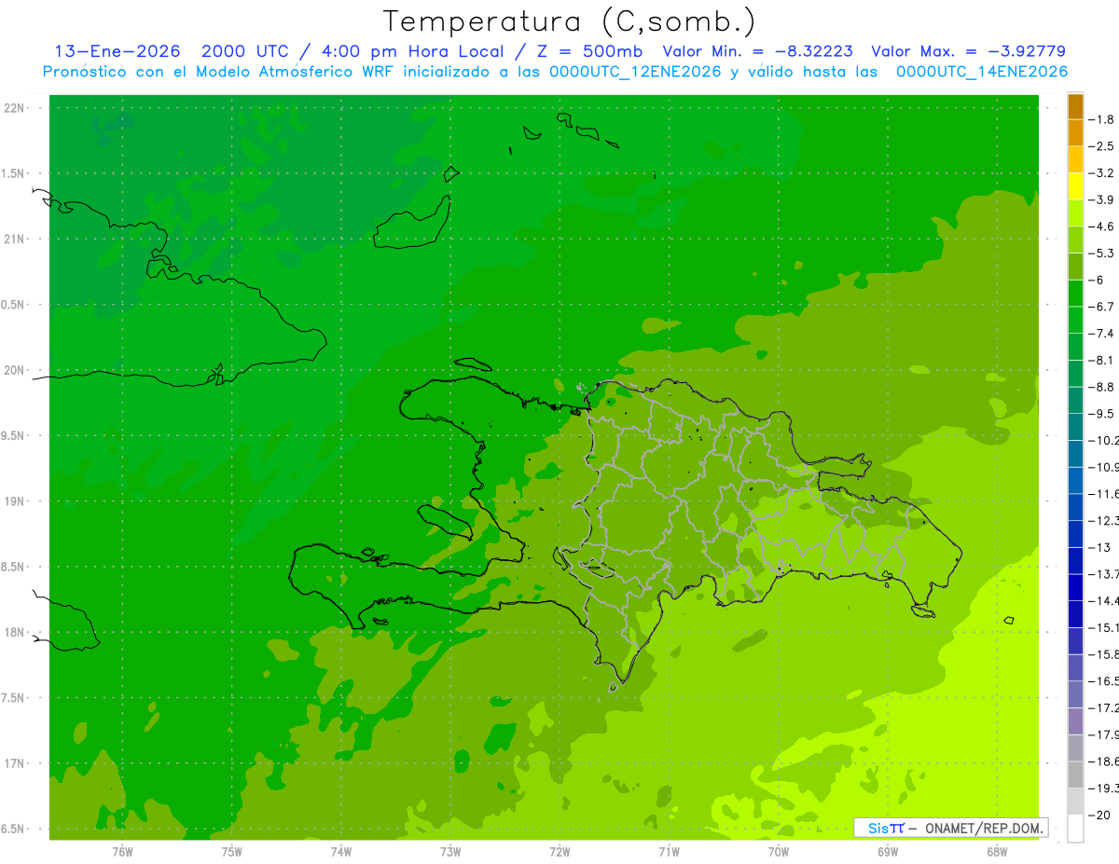This screenshot has width=1119, height=864.
Task: Click the '69W' longitude label
Action: [x=888, y=851]
